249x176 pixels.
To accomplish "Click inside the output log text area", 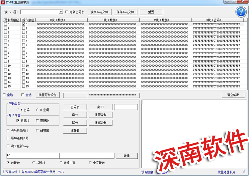I will (194, 134).
